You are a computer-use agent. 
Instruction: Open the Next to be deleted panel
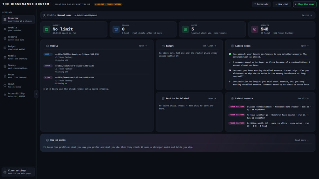[212, 98]
